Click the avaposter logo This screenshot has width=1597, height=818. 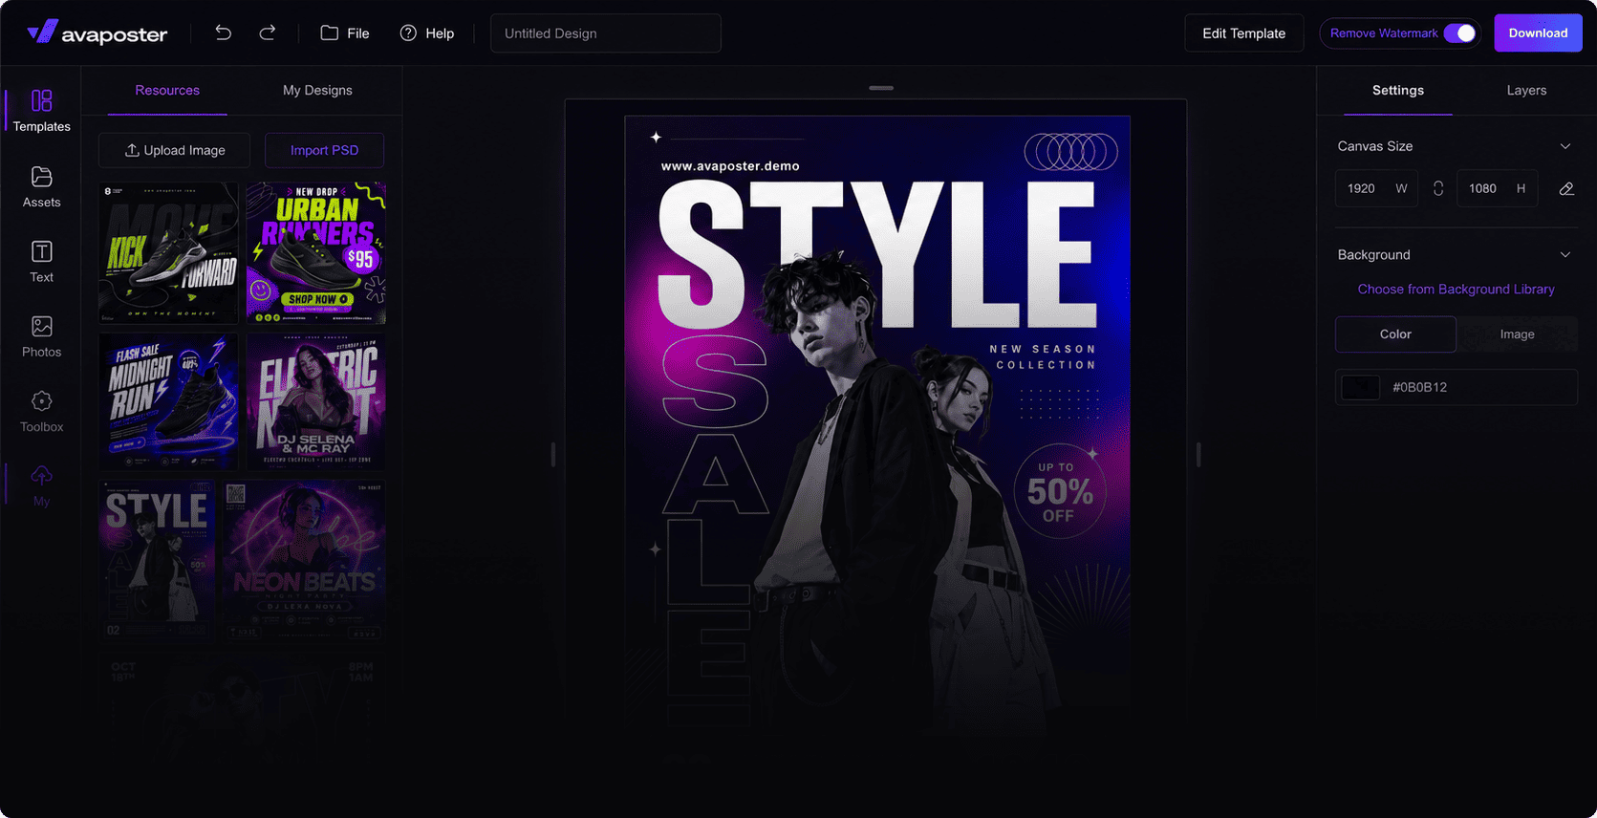(x=97, y=33)
